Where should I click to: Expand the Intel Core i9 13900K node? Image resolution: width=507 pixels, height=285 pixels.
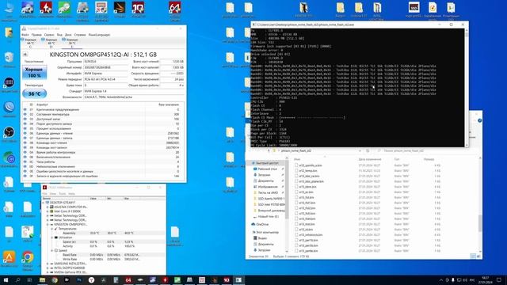pos(48,211)
